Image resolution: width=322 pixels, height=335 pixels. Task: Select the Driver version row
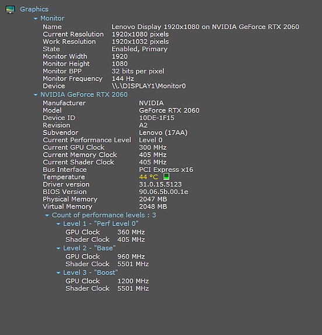[113, 184]
